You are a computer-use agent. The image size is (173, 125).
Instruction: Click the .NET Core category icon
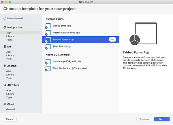click(x=5, y=85)
